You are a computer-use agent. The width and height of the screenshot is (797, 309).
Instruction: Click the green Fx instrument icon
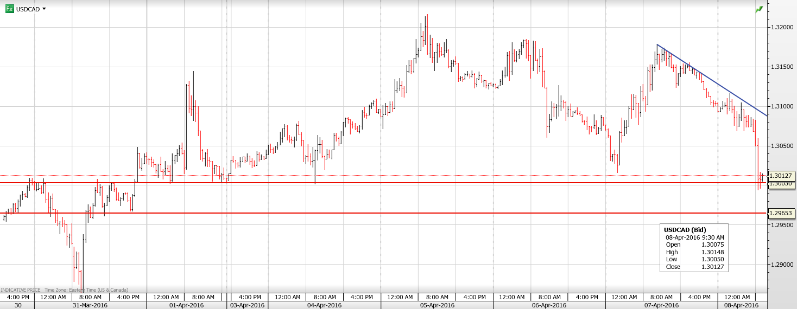[x=9, y=9]
